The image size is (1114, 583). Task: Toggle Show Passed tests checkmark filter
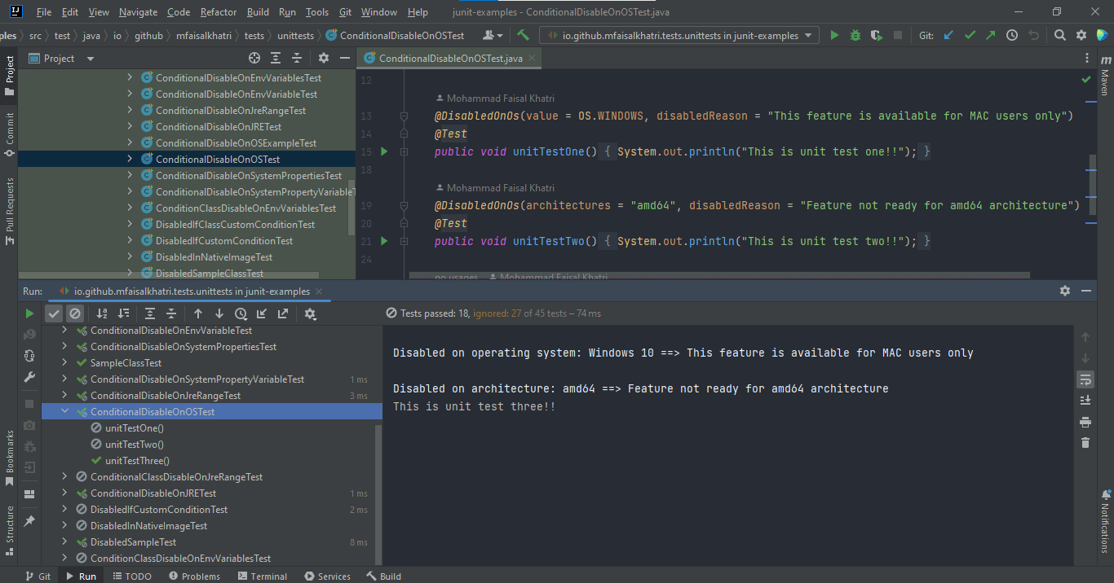tap(54, 313)
